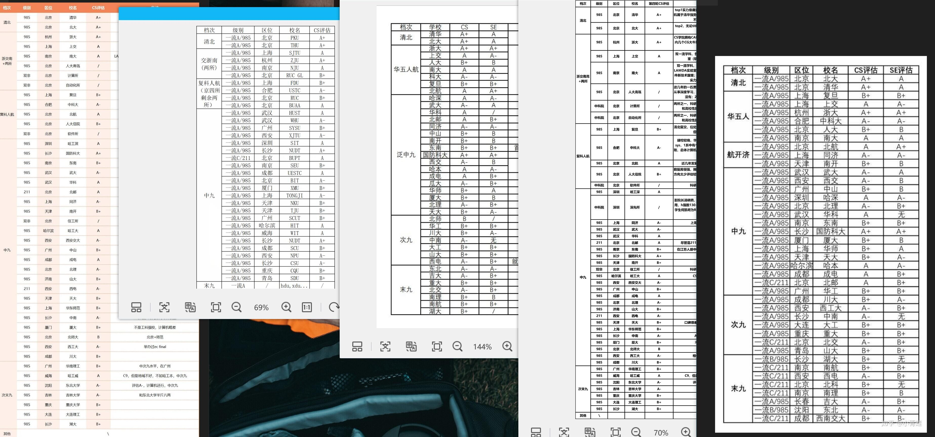Open thumbnail grid view in 70% viewer
Screen dimensions: 935x437
(536, 432)
